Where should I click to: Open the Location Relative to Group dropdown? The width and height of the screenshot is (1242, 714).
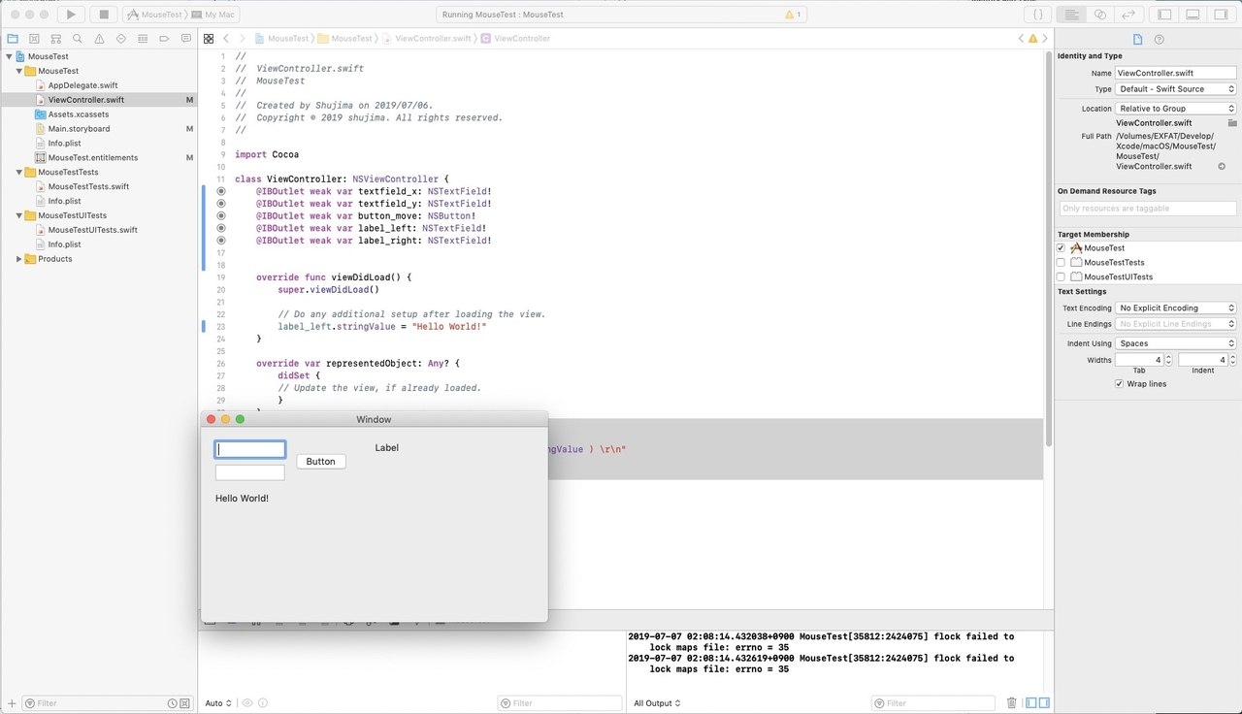(1176, 109)
